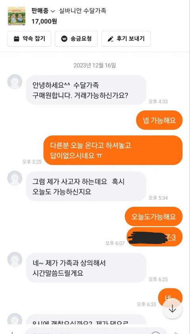Tap the buyer avatar beside the 안녕하세요 message
This screenshot has width=190, height=334.
(15, 82)
